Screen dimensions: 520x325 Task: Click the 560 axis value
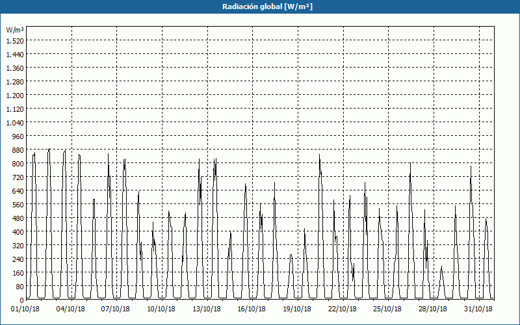[x=19, y=205]
